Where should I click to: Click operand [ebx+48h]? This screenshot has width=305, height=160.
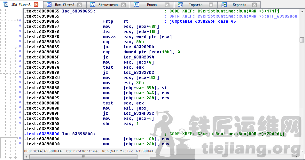[148, 27]
